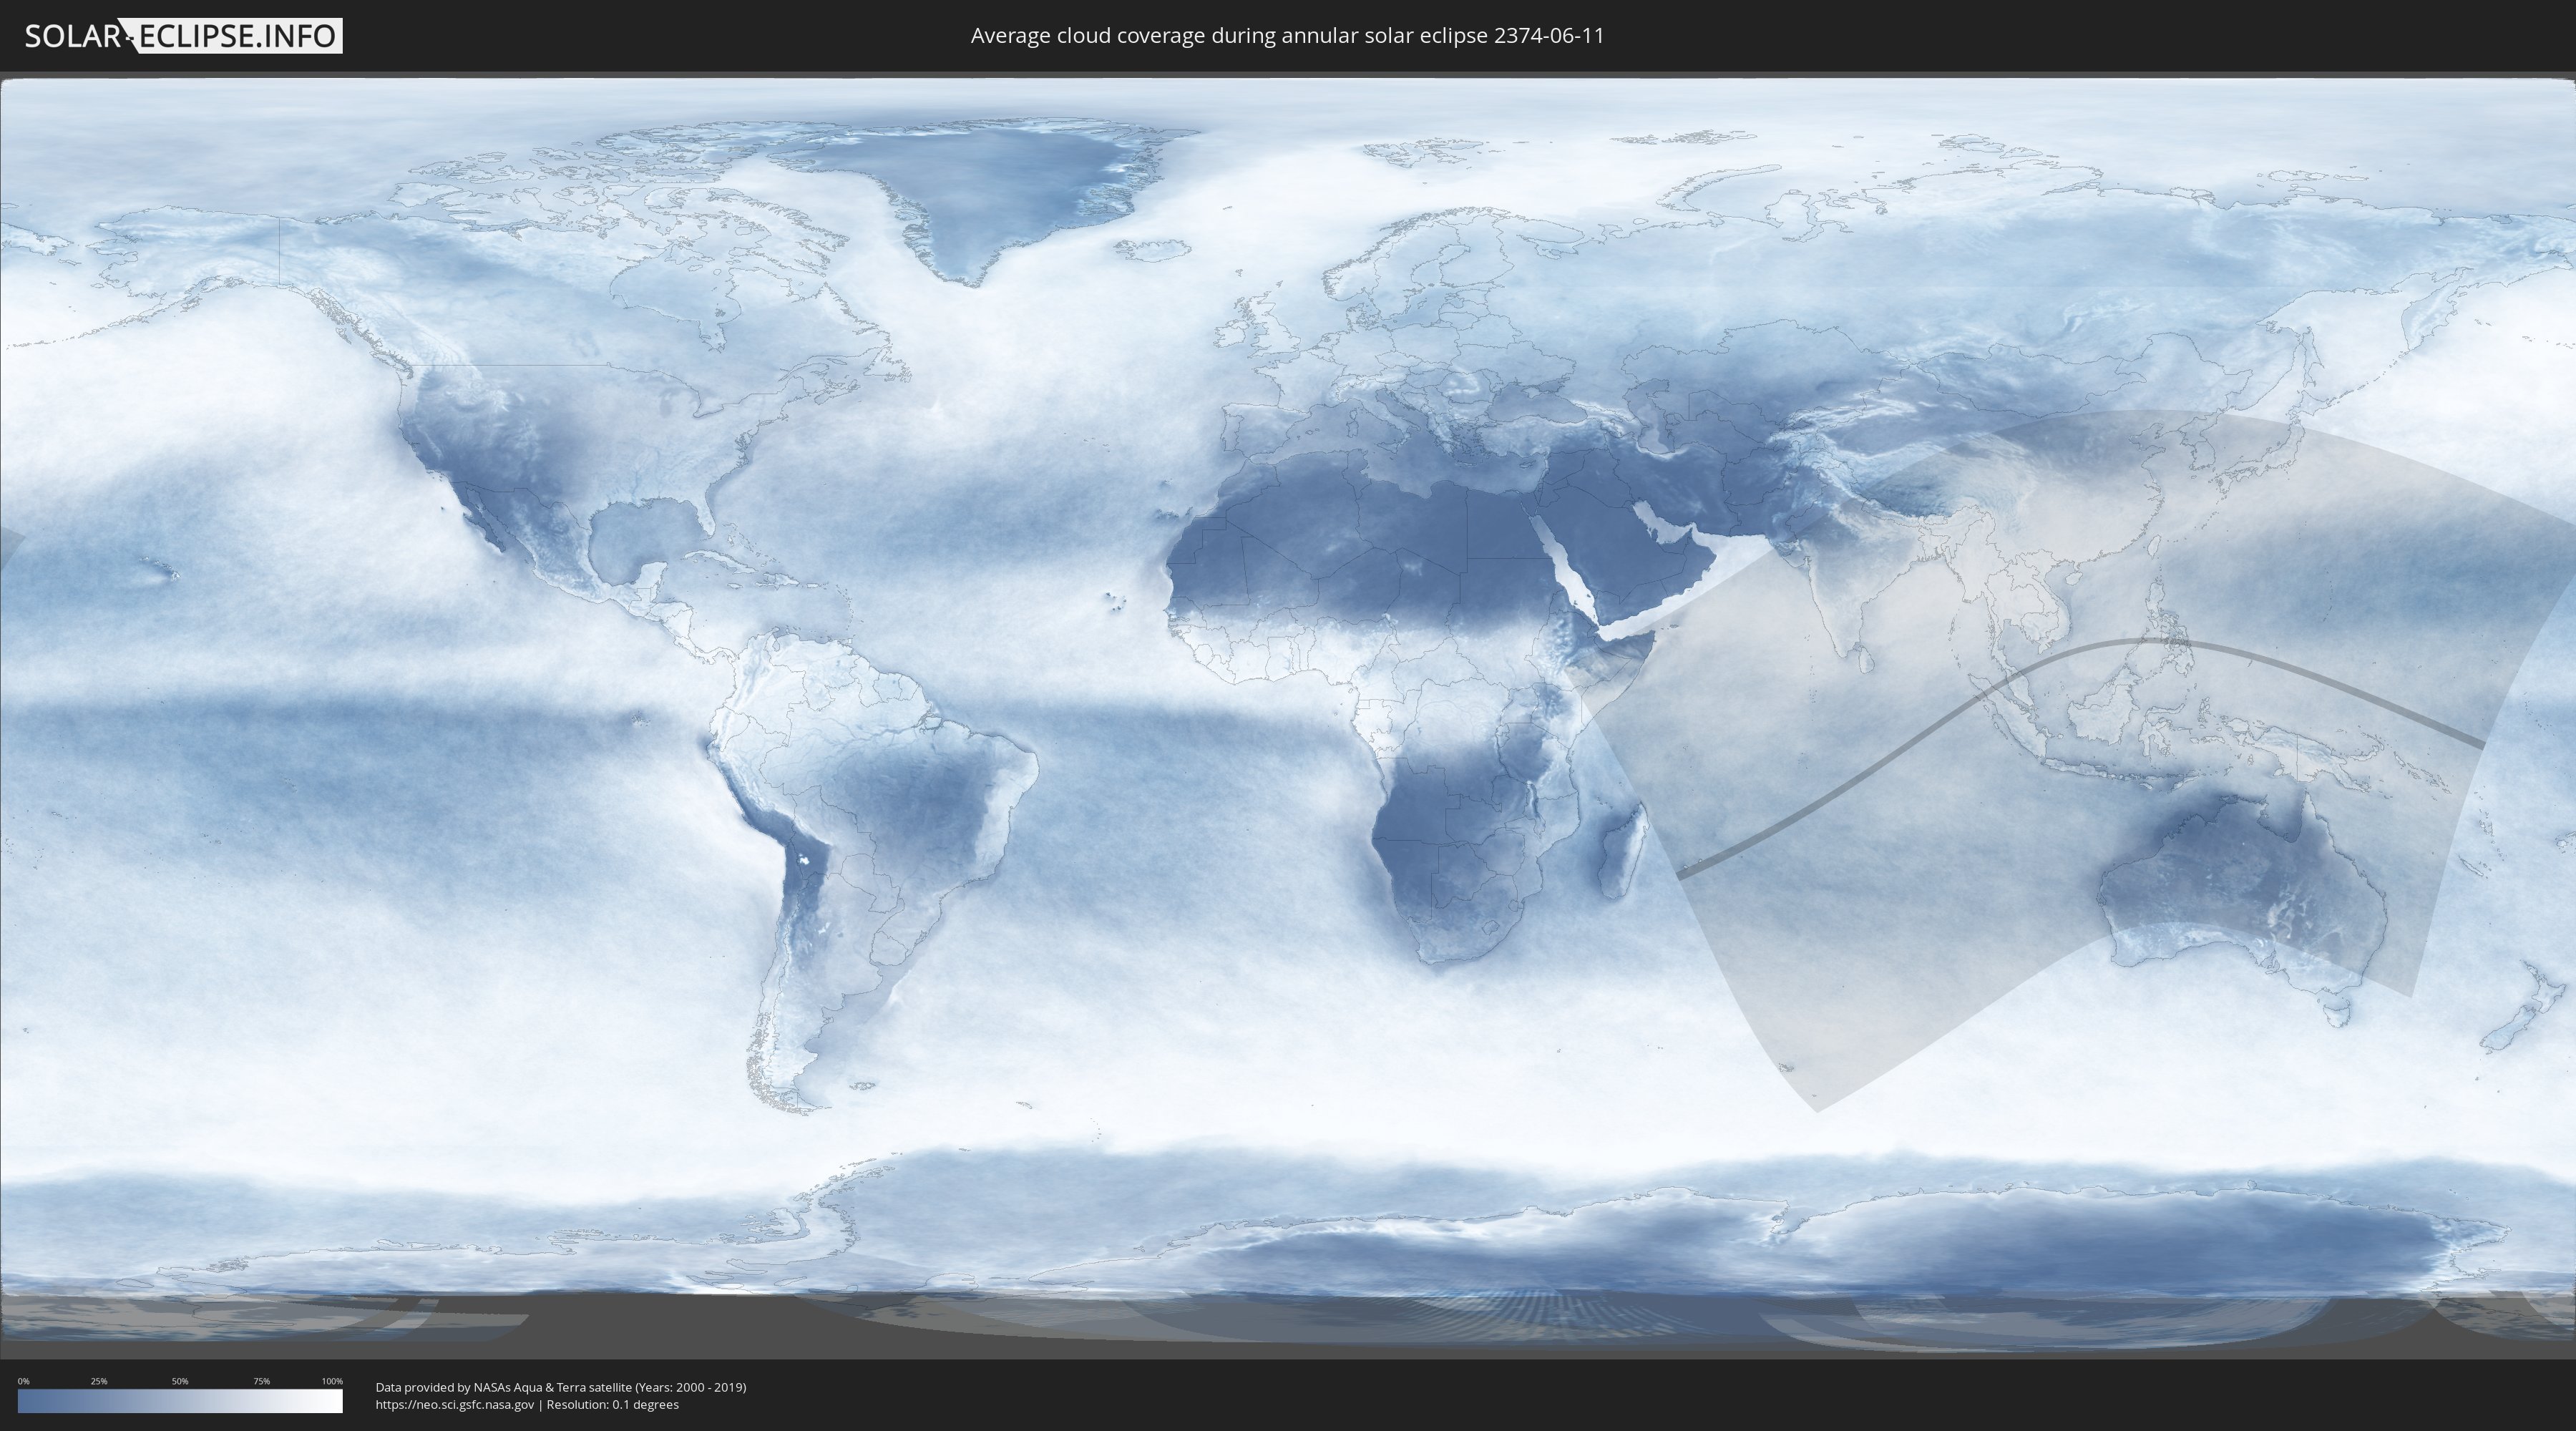Click the 100% legend label
This screenshot has height=1431, width=2576.
pyautogui.click(x=332, y=1381)
